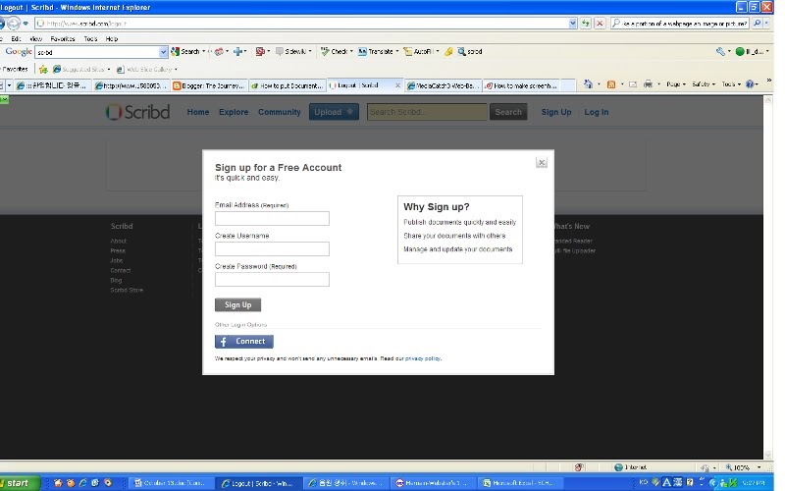Click the privacy policy link
Screen dimensions: 785x491
(423, 358)
